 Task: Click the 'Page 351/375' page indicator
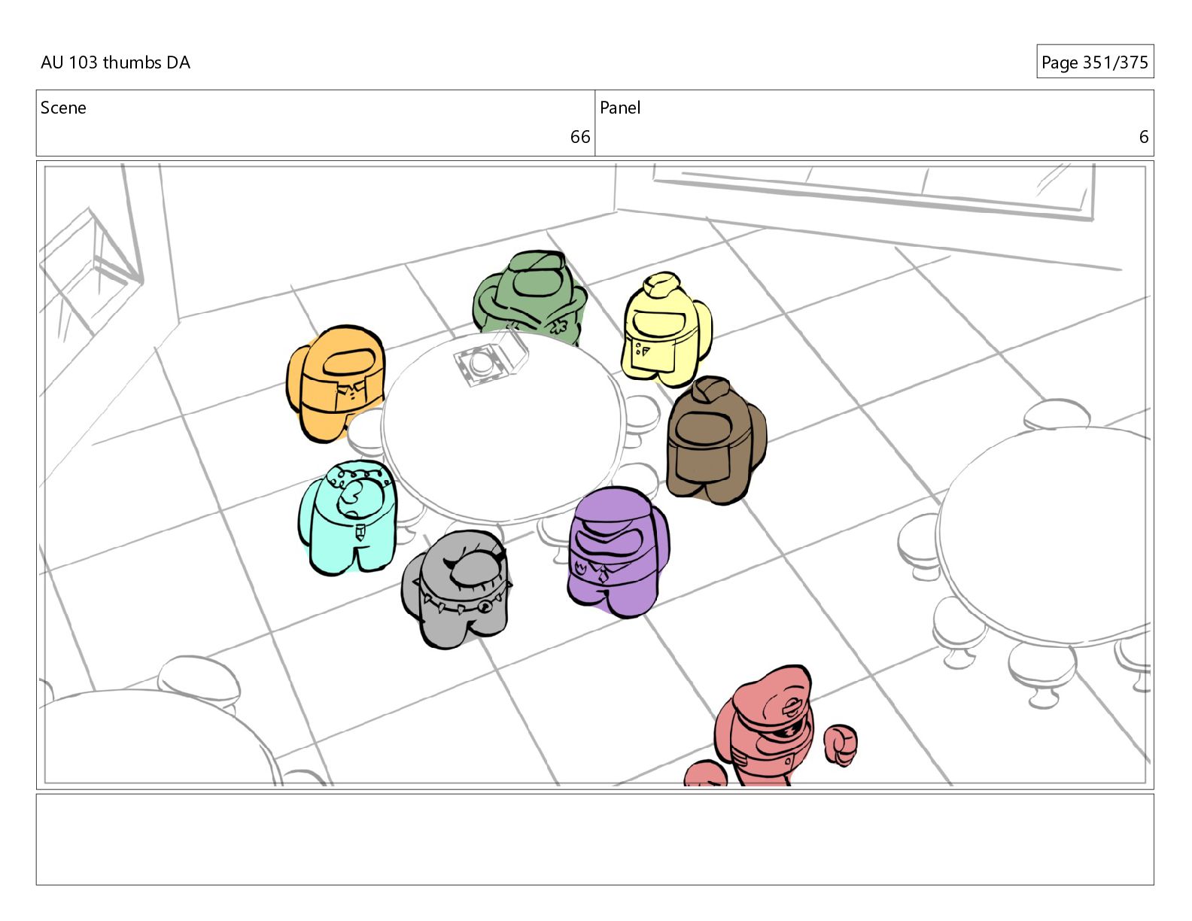click(1095, 62)
